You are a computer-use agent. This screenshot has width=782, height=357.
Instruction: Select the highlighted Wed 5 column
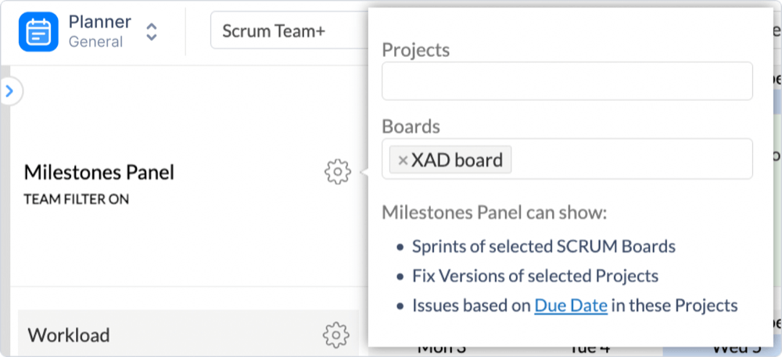(x=723, y=349)
